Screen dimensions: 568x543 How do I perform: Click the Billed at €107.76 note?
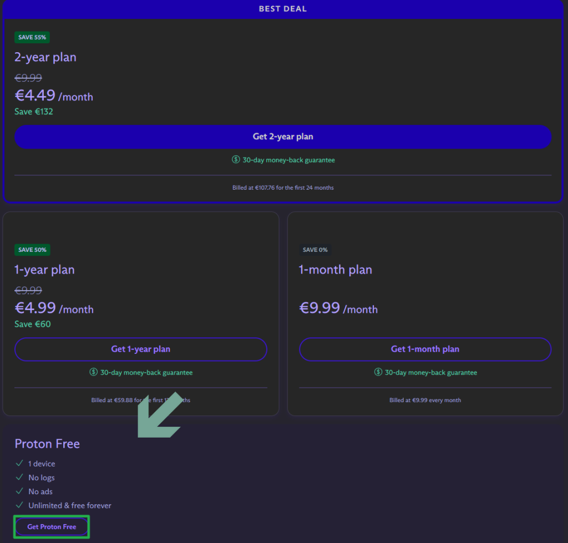coord(283,187)
